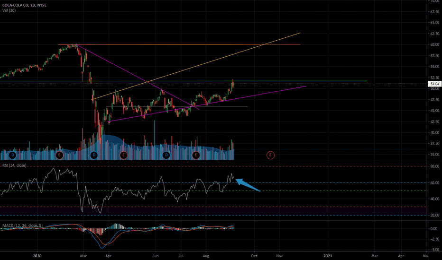
Task: Select the Vol (20) indicator label
Action: 9,10
